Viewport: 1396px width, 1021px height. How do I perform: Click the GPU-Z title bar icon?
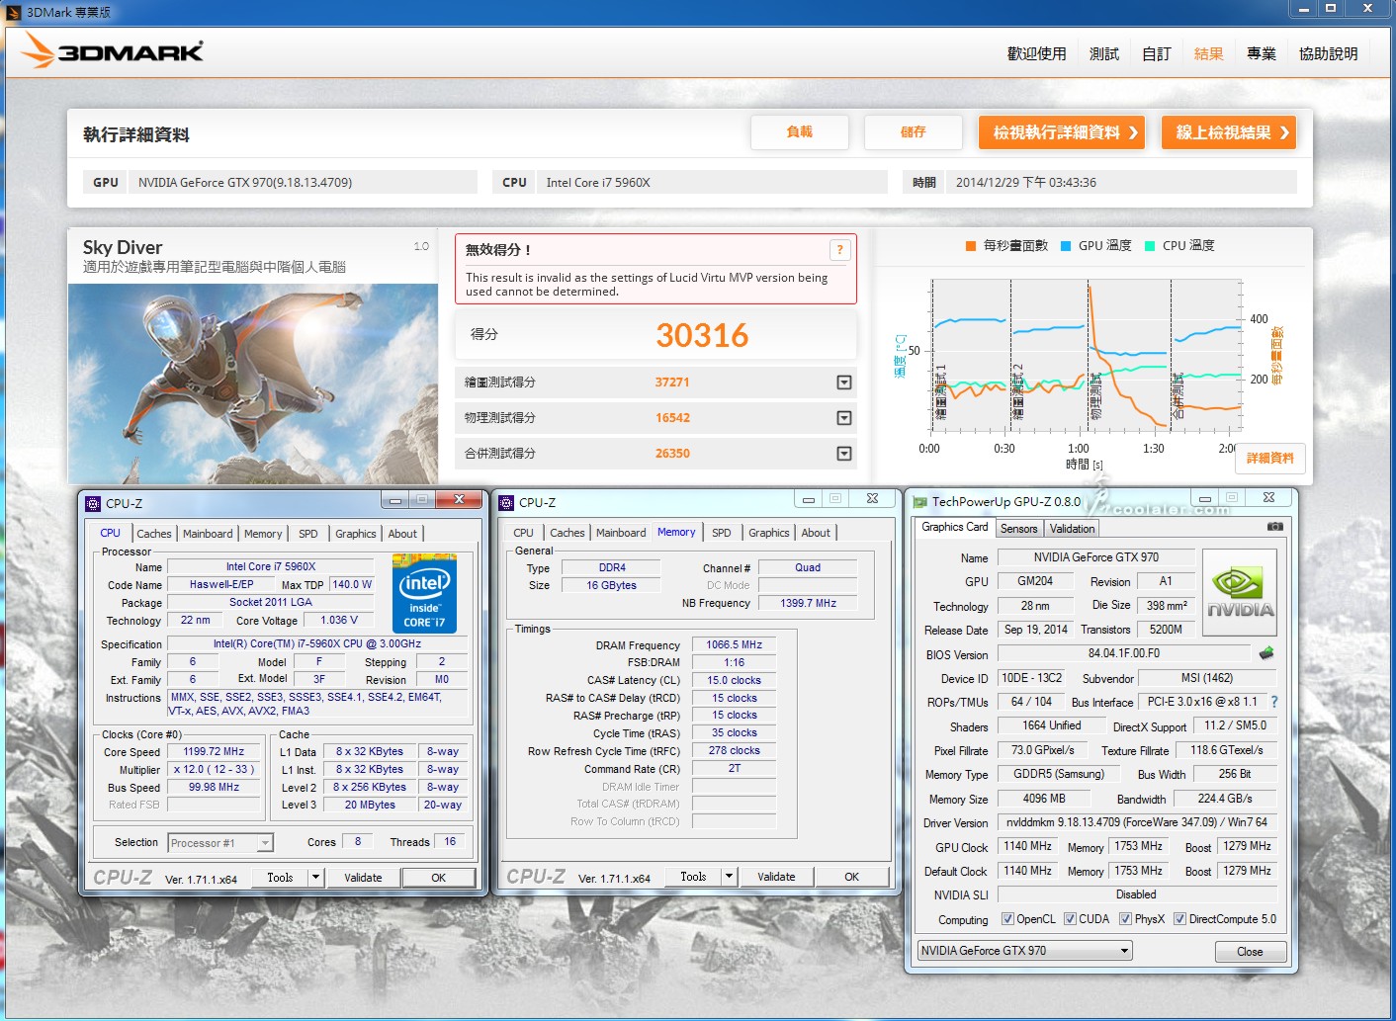[919, 502]
